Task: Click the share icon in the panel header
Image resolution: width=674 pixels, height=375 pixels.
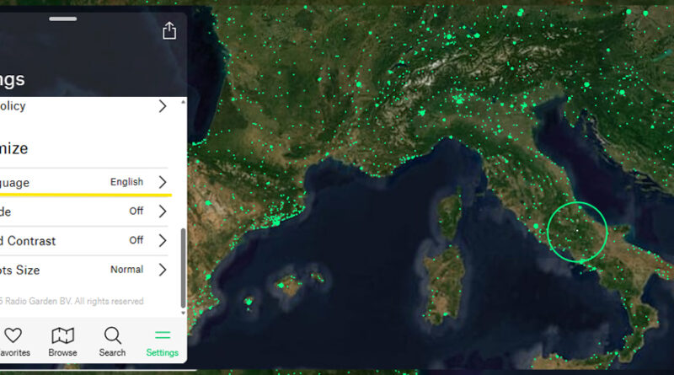Action: (x=169, y=31)
